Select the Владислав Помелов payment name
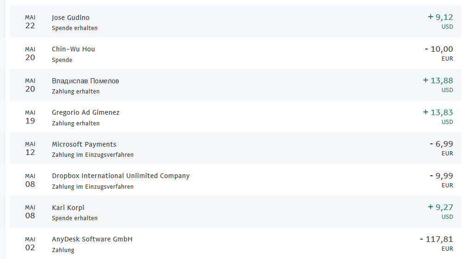The image size is (467, 259). (x=85, y=81)
